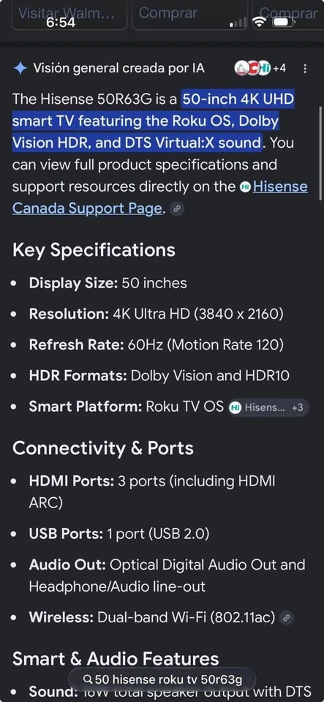Viewport: 324px width, 702px height.
Task: Tap the Connectivity & Ports heading
Action: 103,448
